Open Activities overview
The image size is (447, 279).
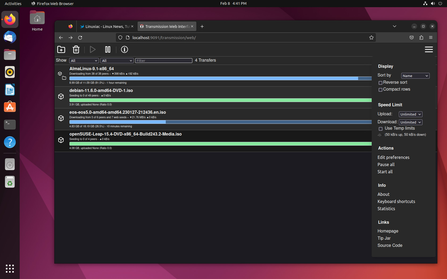tap(13, 3)
